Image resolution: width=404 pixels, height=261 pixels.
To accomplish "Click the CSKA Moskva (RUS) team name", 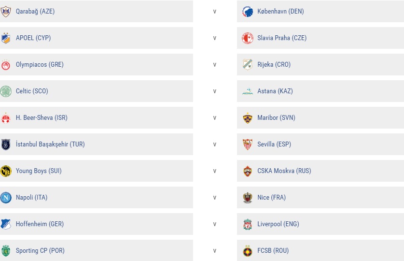I will [x=284, y=171].
